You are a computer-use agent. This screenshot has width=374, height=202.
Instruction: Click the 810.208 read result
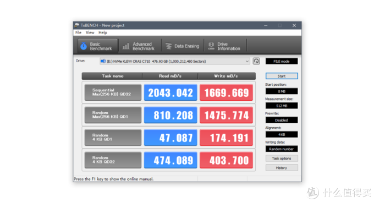[x=170, y=115]
